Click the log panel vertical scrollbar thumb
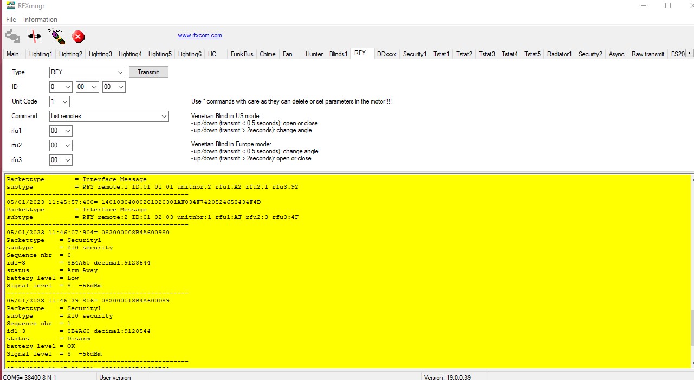The width and height of the screenshot is (694, 380). pyautogui.click(x=691, y=327)
